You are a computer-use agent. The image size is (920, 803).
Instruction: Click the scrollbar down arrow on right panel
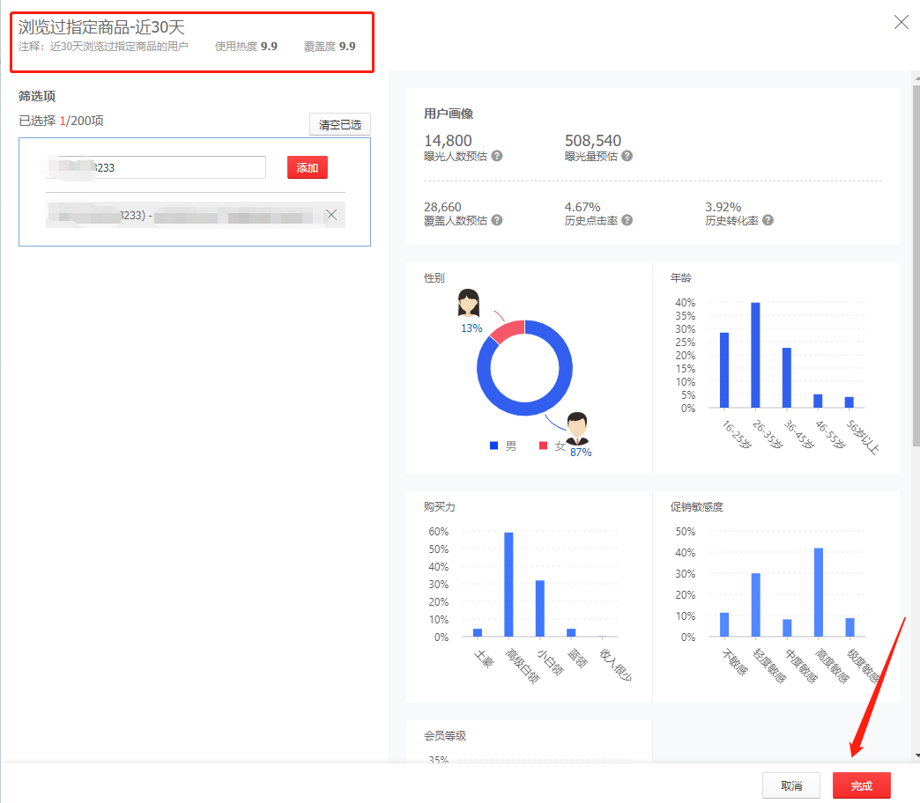click(x=916, y=755)
